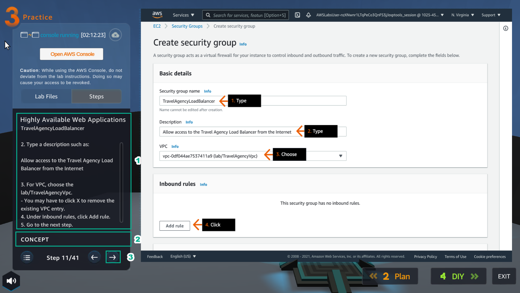
Task: Click the Add rule button
Action: (x=175, y=226)
